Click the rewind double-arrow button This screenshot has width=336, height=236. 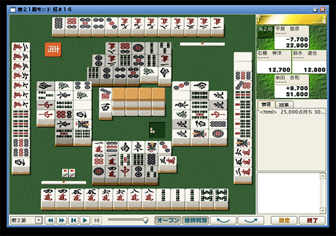coord(50,220)
